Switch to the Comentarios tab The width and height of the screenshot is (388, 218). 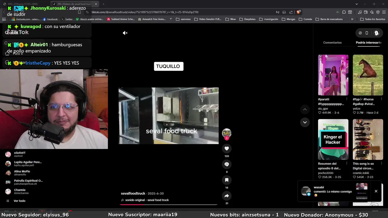332,43
